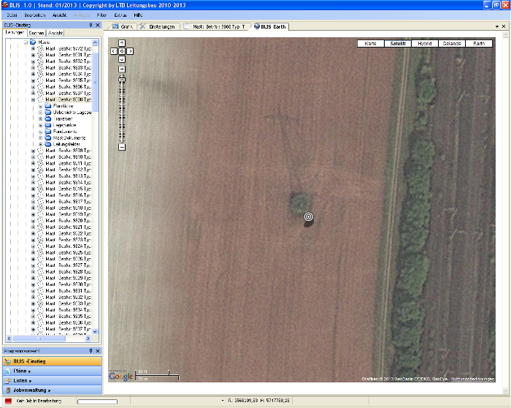Click the red job status icon in status bar
This screenshot has width=511, height=408.
(x=9, y=401)
